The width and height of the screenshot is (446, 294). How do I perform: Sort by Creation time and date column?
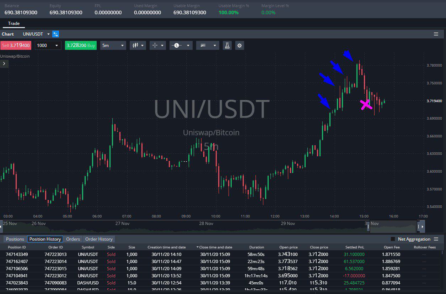point(167,247)
